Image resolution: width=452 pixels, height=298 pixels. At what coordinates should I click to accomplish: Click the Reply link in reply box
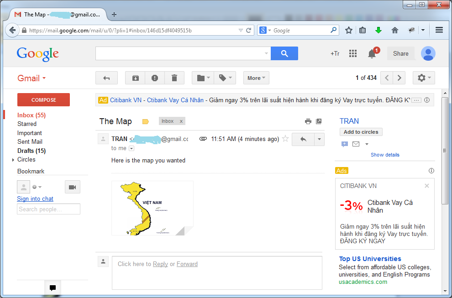pos(161,264)
